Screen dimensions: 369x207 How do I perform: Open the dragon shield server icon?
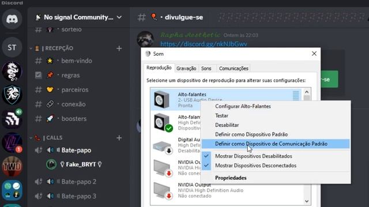click(x=12, y=95)
